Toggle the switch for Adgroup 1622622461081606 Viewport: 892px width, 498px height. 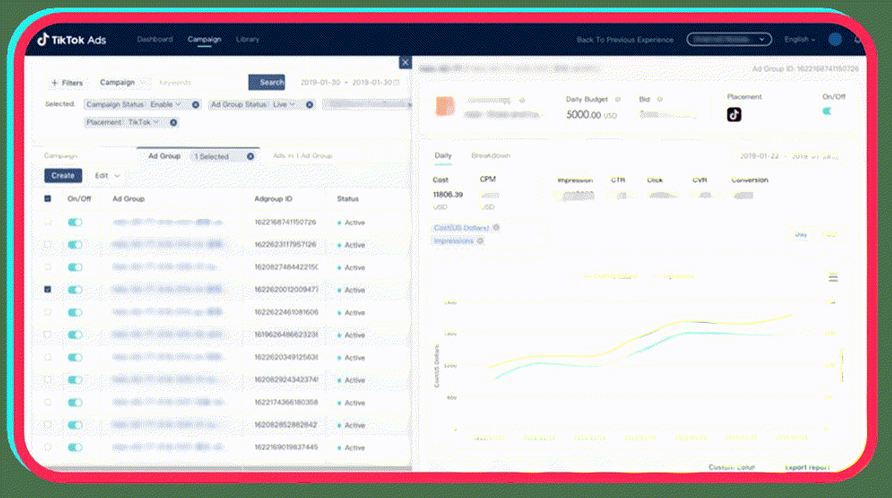point(75,313)
